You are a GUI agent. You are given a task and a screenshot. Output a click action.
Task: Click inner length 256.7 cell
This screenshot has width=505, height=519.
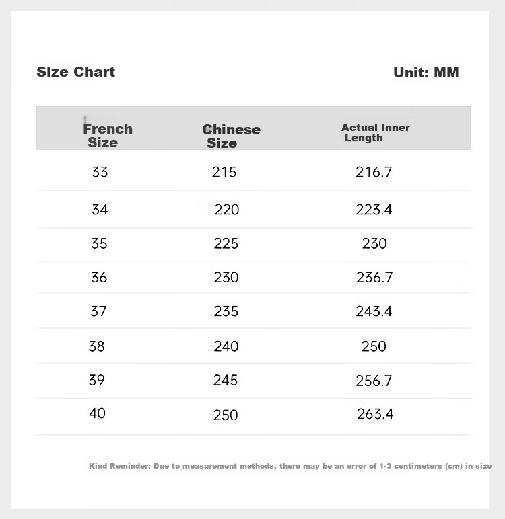coord(374,381)
